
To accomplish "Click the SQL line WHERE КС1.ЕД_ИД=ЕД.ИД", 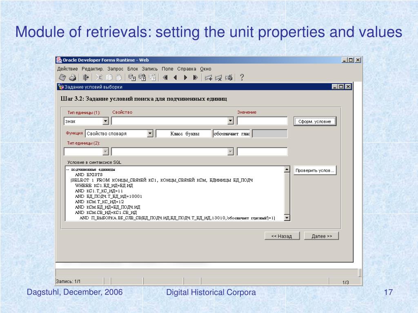I will point(104,185).
